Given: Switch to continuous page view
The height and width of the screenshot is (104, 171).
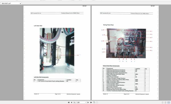Looking at the screenshot, I should coord(165,103).
